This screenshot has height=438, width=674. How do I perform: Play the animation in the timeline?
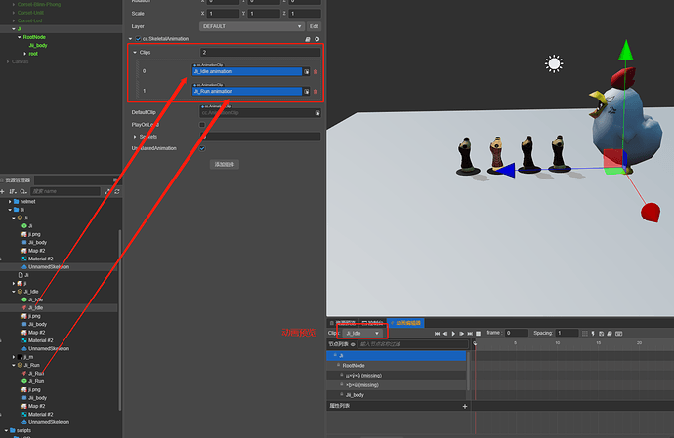[453, 334]
